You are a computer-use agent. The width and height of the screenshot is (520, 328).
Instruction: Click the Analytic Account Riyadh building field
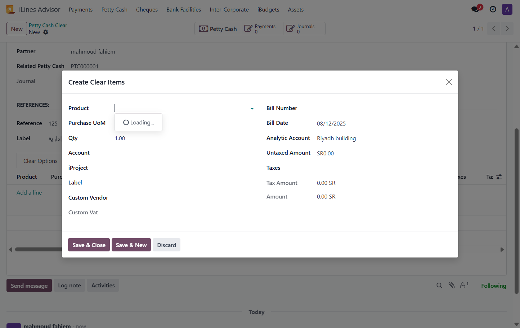[x=336, y=138]
